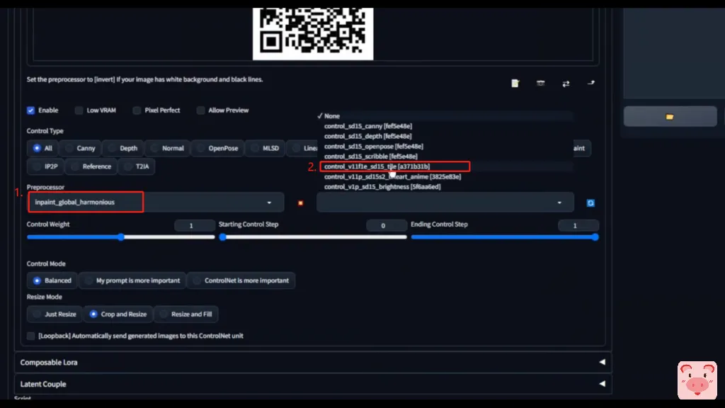Select Just Resize mode
This screenshot has width=725, height=408.
click(x=55, y=314)
